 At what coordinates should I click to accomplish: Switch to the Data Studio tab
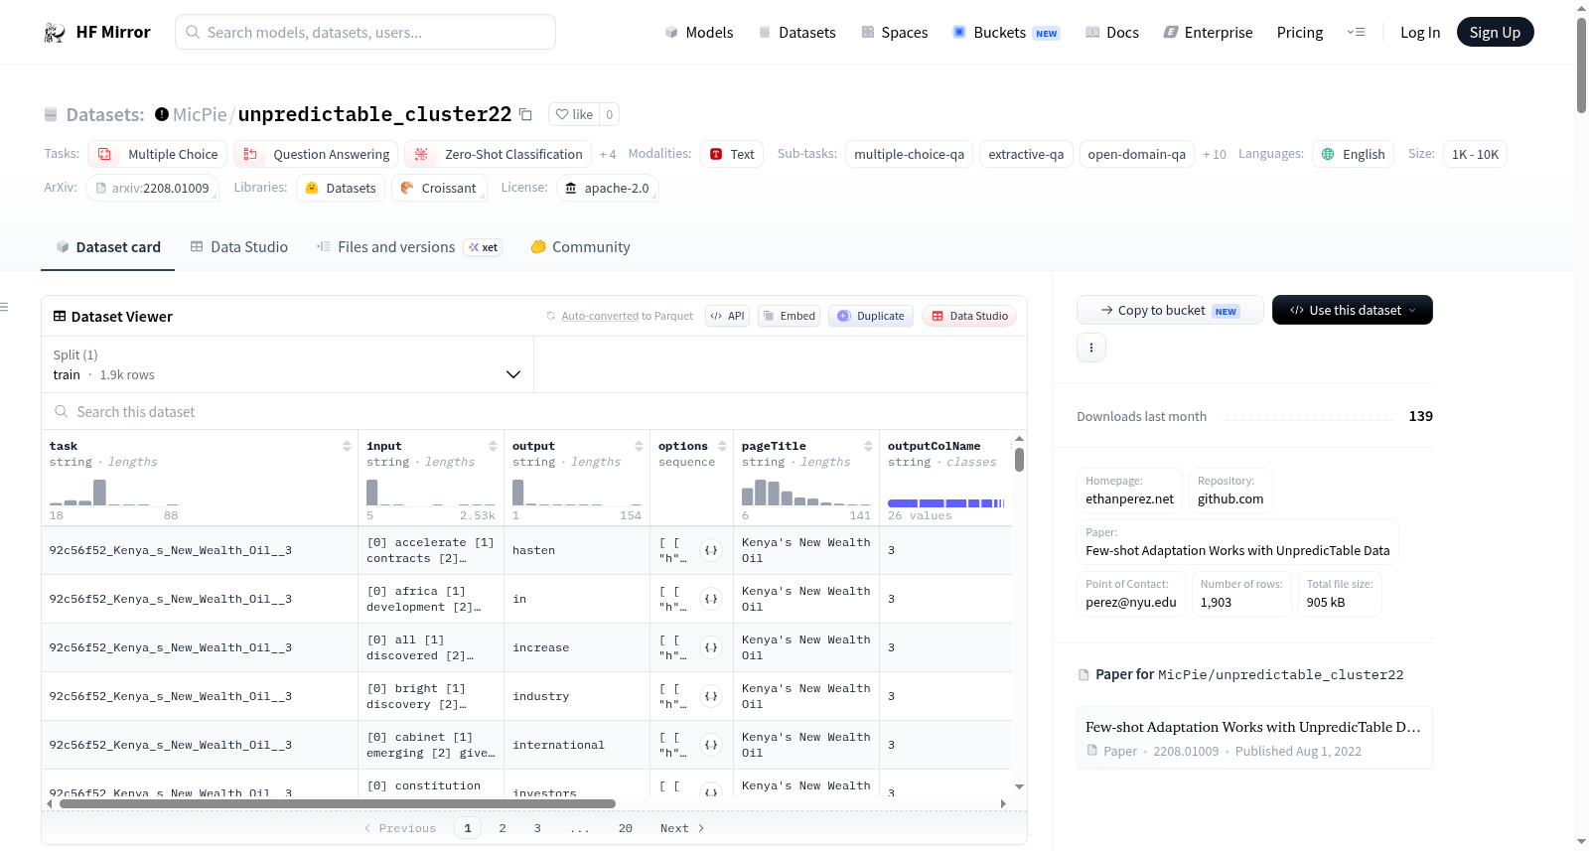tap(239, 247)
